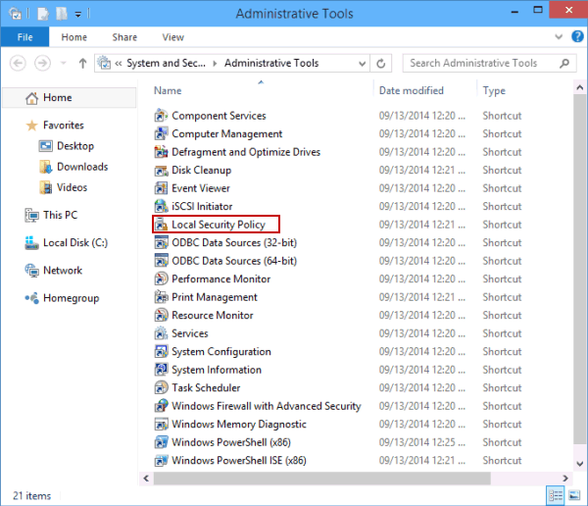This screenshot has height=506, width=588.
Task: Expand the System and Sec... breadcrumb arrow
Action: click(x=215, y=63)
